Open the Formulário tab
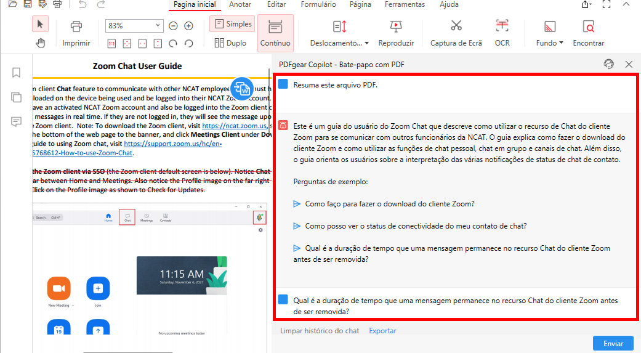The image size is (641, 353). [318, 4]
